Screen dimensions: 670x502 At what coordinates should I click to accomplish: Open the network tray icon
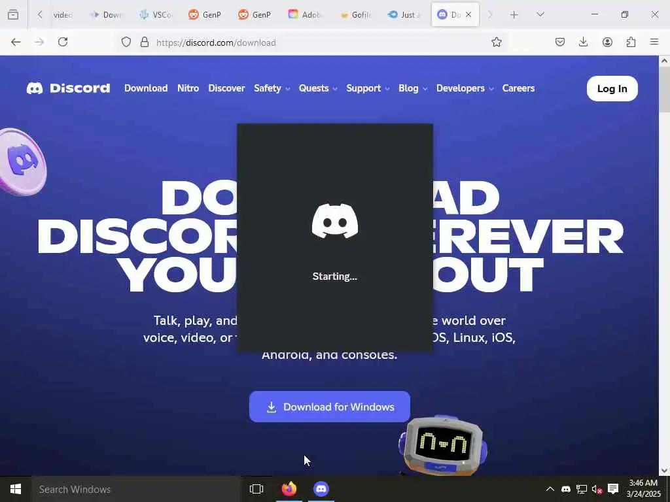(582, 489)
